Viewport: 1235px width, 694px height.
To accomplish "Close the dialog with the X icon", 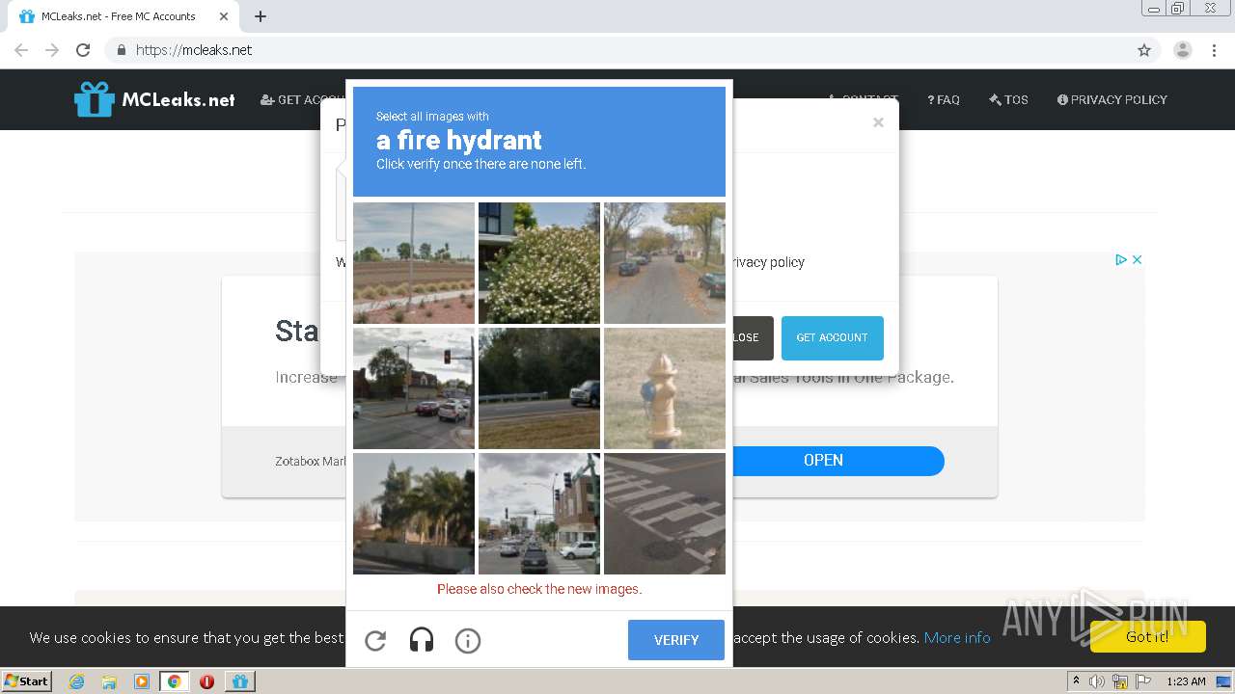I will coord(878,122).
